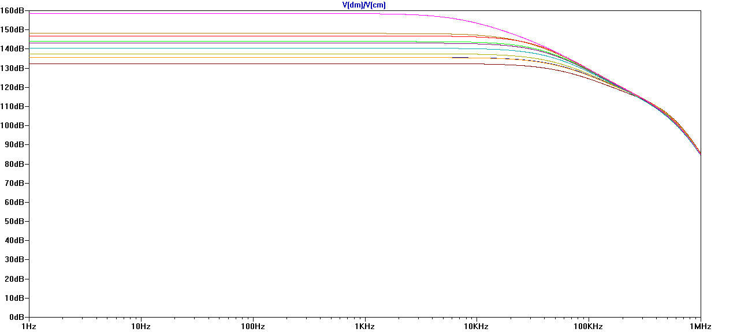Click the 90dB axis label
The height and width of the screenshot is (332, 737).
pos(14,144)
